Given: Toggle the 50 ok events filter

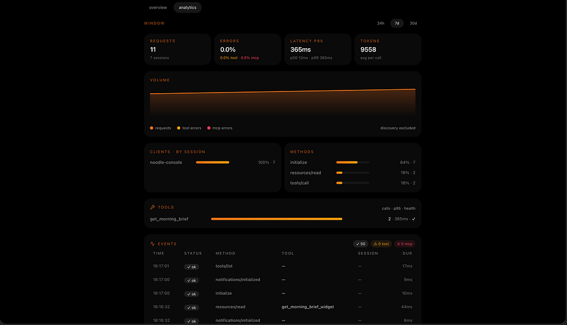Looking at the screenshot, I should 360,244.
